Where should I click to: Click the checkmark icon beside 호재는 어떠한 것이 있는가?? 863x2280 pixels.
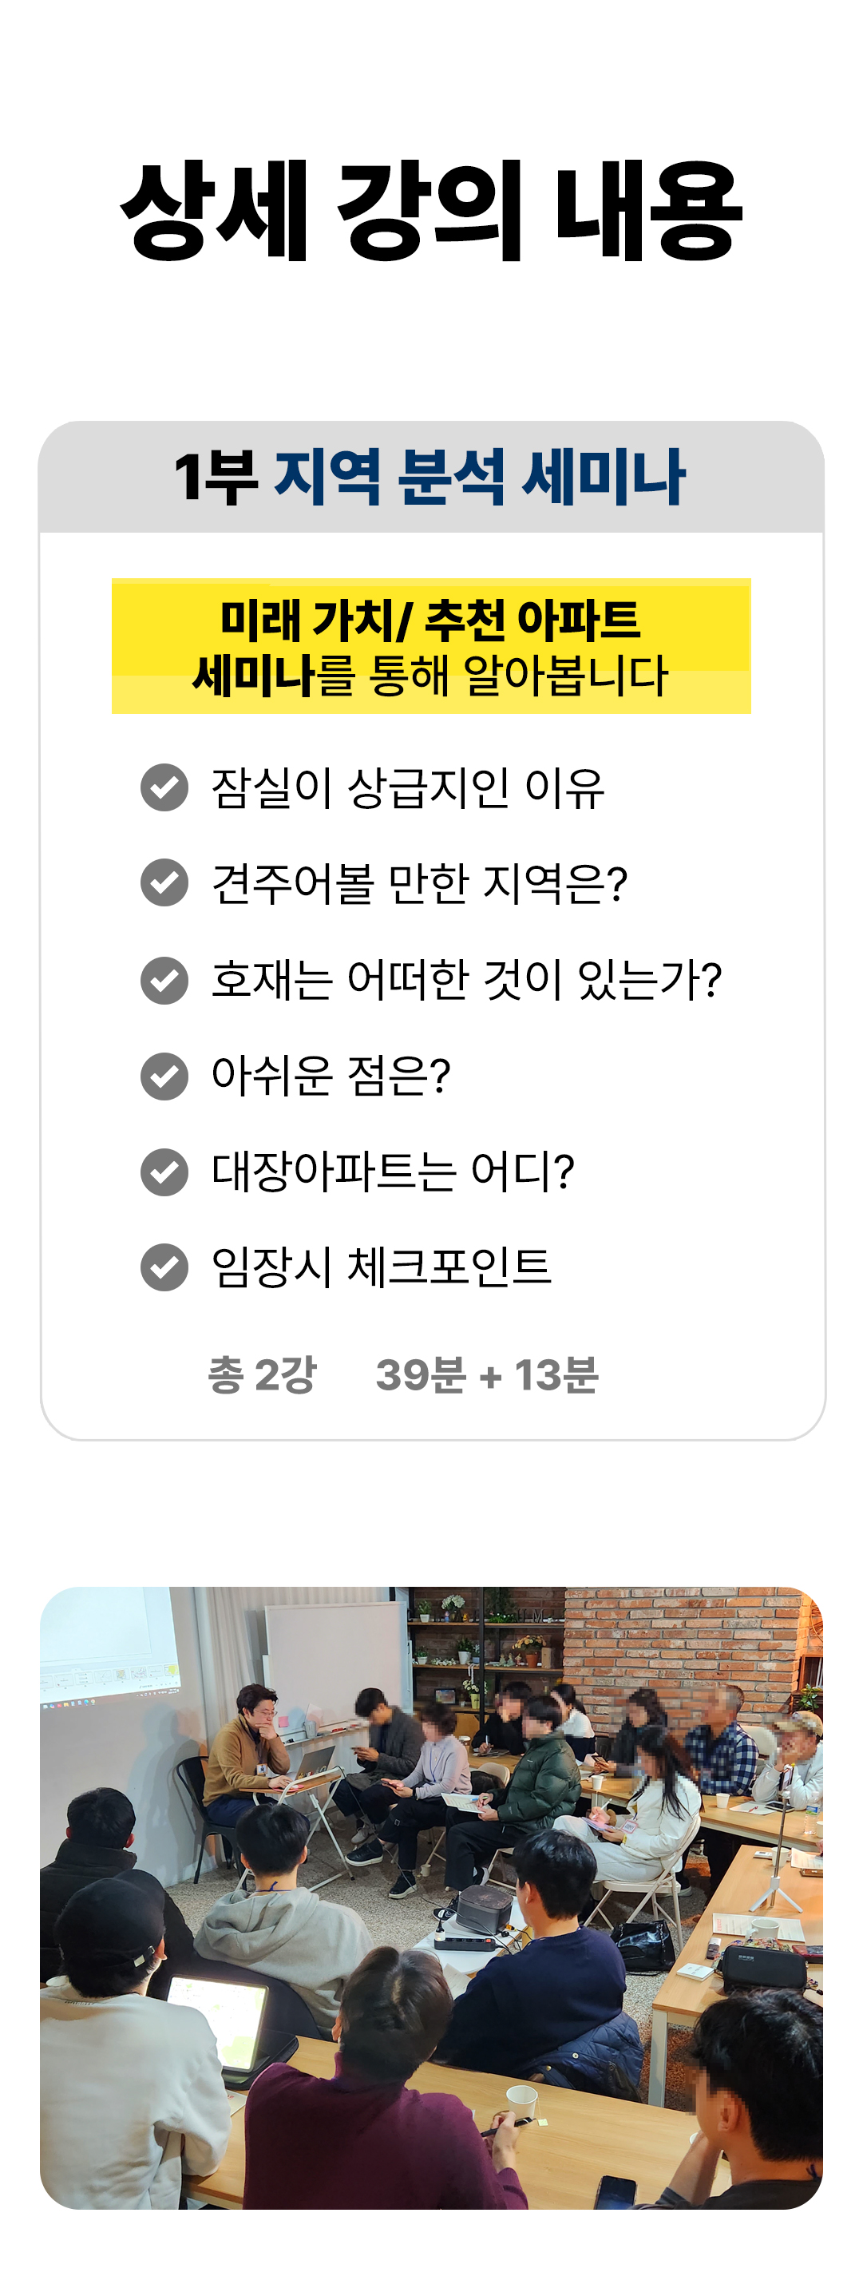(x=164, y=980)
